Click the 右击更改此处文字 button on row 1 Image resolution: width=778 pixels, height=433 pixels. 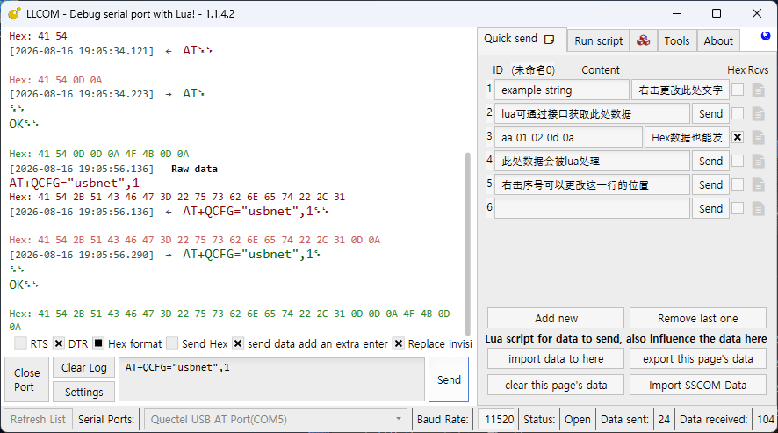(x=681, y=90)
